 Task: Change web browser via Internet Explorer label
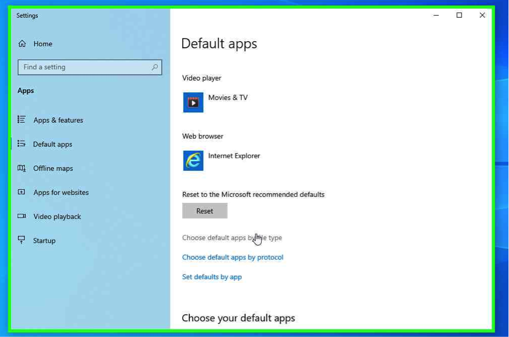(x=234, y=156)
